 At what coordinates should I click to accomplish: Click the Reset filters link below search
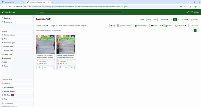pyautogui.click(x=57, y=31)
